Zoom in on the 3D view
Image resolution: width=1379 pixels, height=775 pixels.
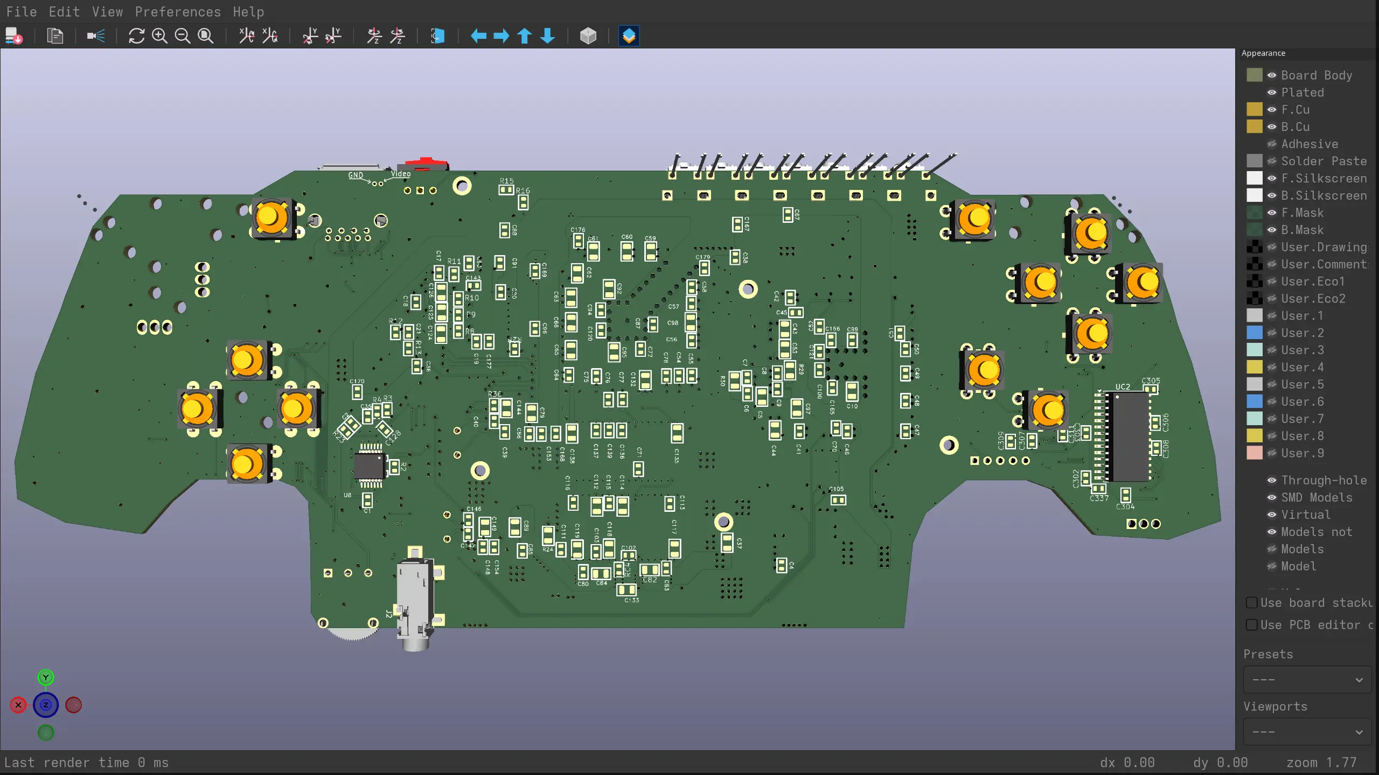[x=159, y=36]
